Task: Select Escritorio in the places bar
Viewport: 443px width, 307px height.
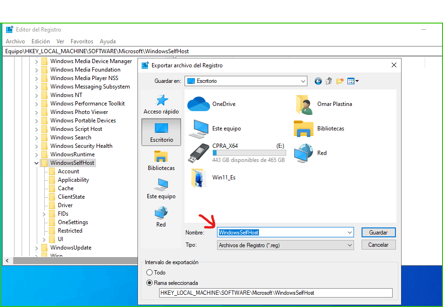Action: point(161,132)
